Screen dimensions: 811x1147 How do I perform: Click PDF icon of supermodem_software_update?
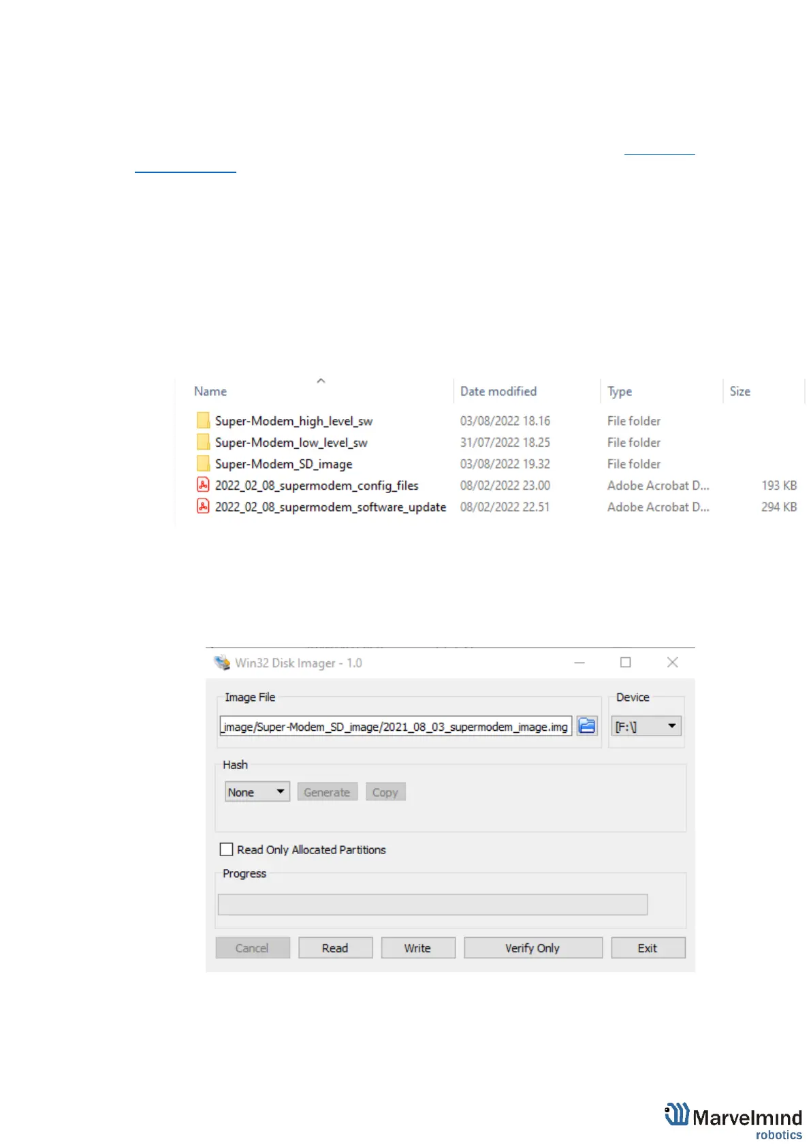(203, 506)
